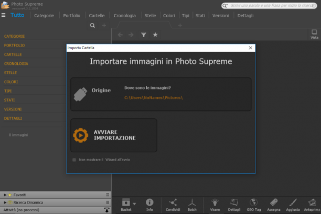Image resolution: width=321 pixels, height=214 pixels.
Task: Switch to the Categorie tab
Action: click(x=44, y=16)
